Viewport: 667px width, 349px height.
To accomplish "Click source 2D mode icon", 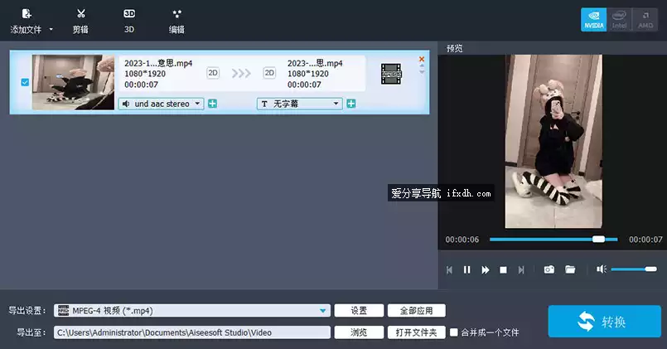I will coord(213,73).
